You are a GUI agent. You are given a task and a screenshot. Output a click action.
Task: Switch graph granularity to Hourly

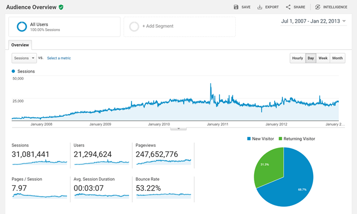pos(297,58)
